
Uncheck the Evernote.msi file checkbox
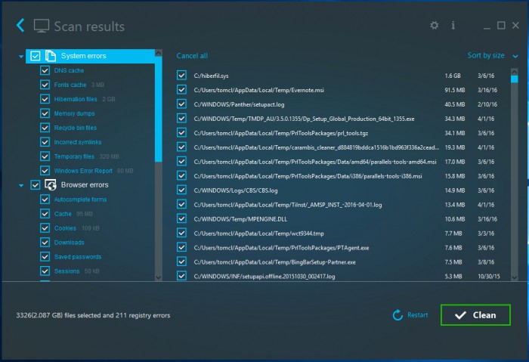pyautogui.click(x=181, y=90)
